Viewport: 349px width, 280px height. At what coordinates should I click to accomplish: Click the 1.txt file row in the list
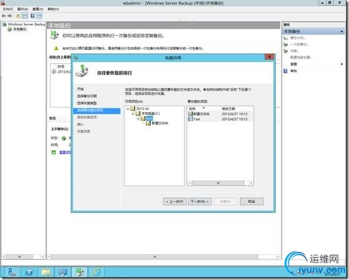tap(220, 119)
